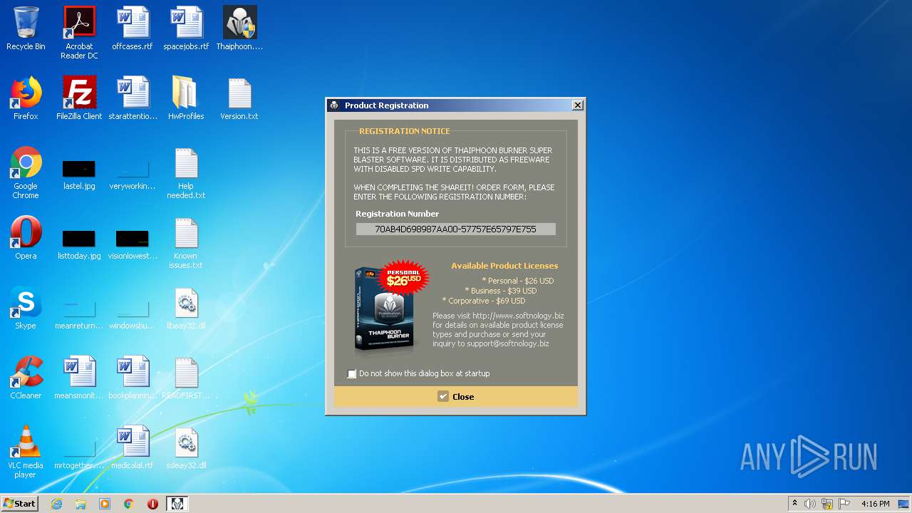Image resolution: width=912 pixels, height=513 pixels.
Task: Switch to Thaiphoon Burner taskbar button
Action: 177,504
